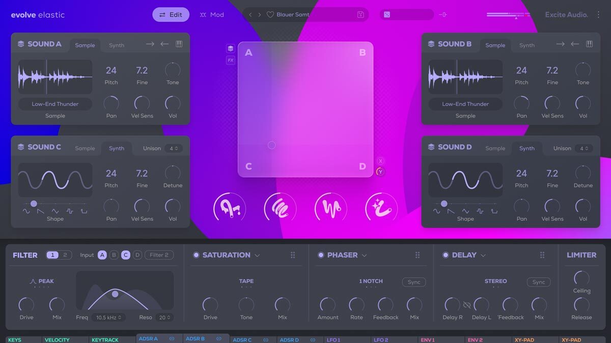This screenshot has height=343, width=611.
Task: Click the XY pad position puck
Action: point(271,145)
